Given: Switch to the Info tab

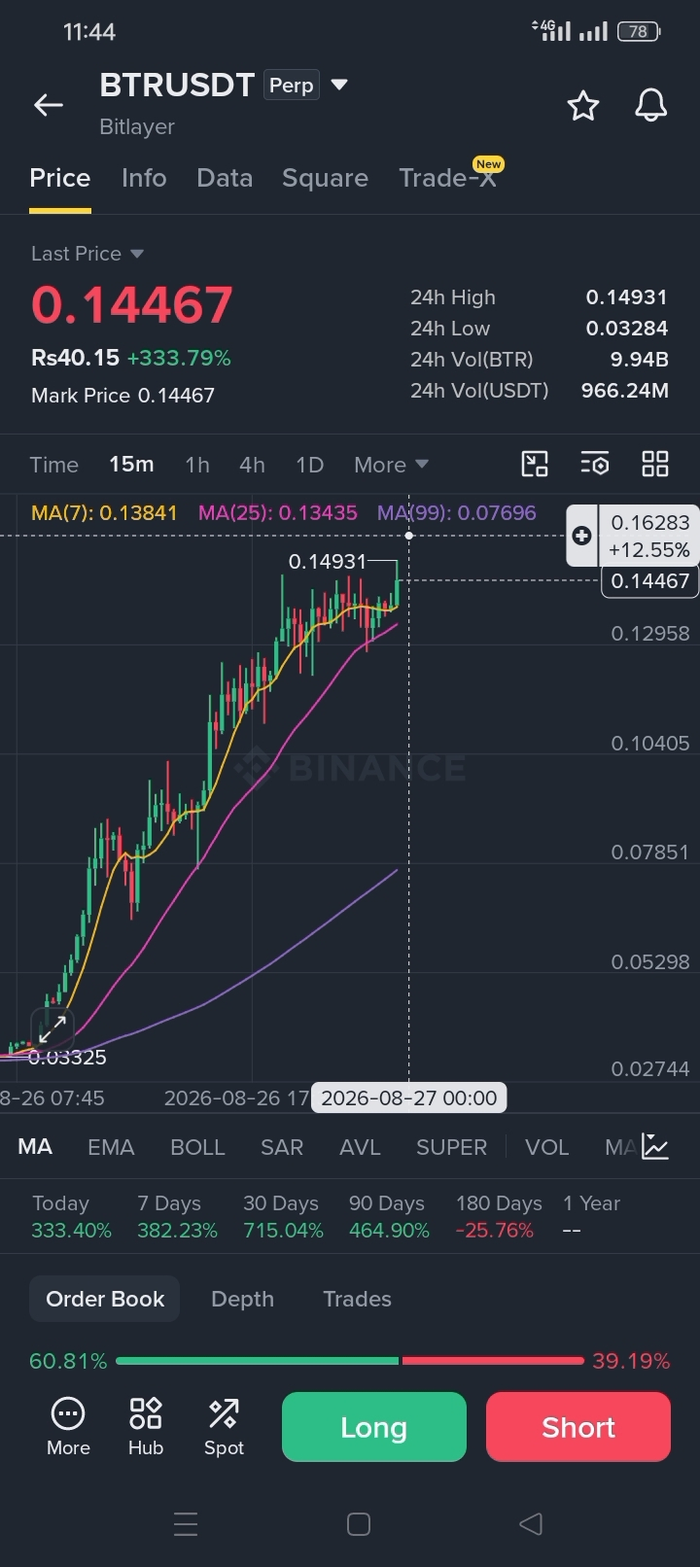Looking at the screenshot, I should 144,178.
